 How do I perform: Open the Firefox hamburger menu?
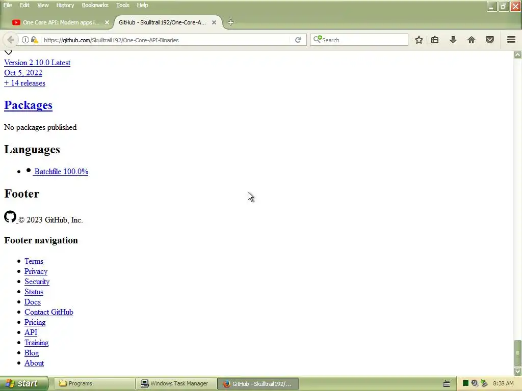click(x=511, y=40)
